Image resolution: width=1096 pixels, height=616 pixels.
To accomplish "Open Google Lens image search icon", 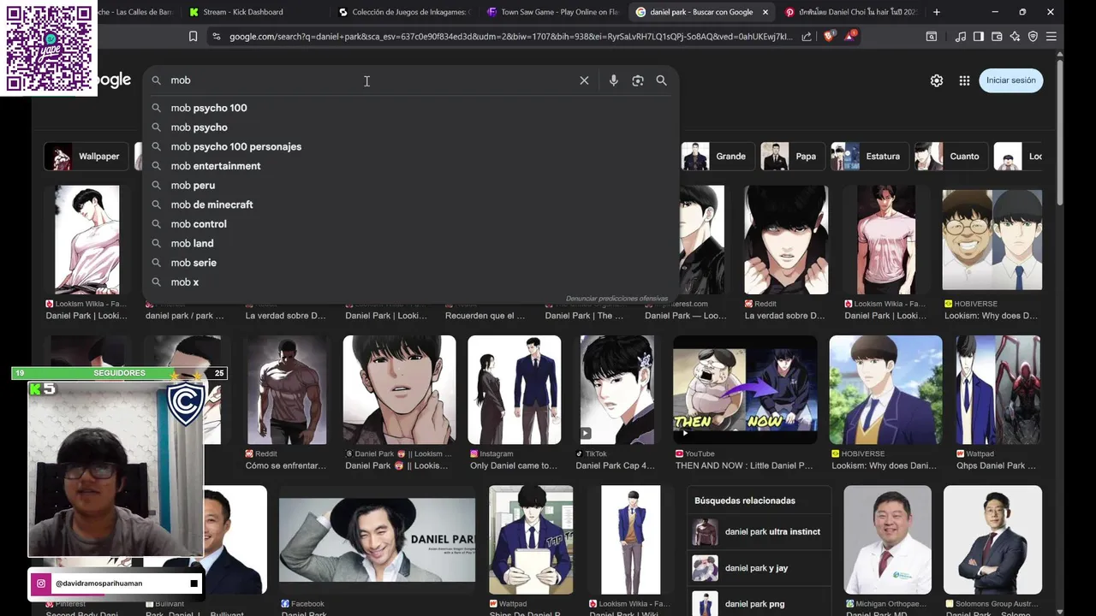I will (x=638, y=80).
